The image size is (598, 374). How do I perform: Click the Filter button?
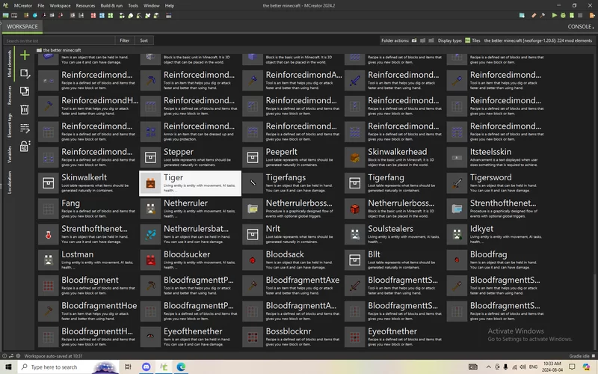click(124, 40)
